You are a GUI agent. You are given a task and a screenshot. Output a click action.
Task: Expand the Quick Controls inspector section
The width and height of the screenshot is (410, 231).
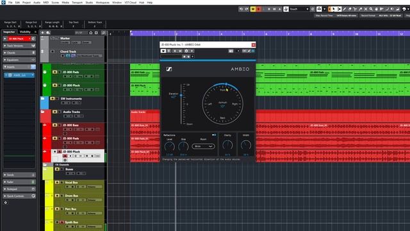19,196
